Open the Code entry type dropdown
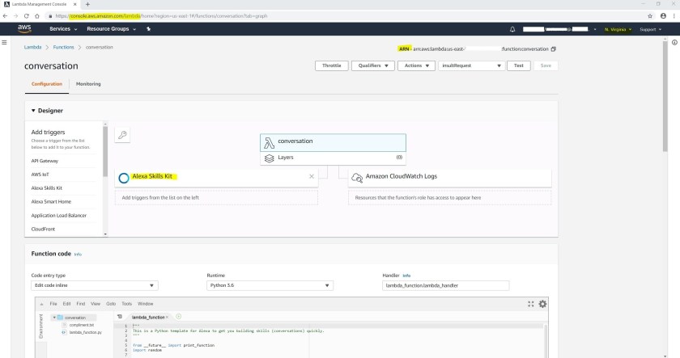 [94, 285]
